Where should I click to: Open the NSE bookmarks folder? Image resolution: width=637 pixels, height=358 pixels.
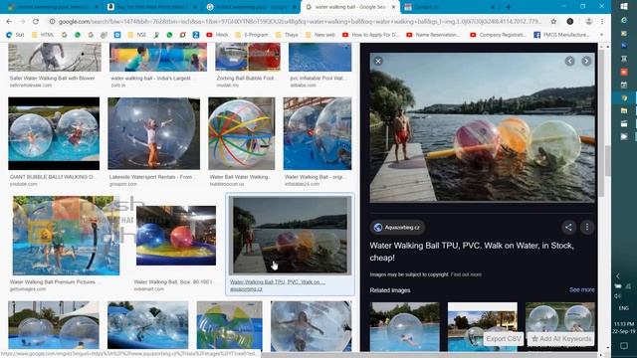(x=137, y=35)
